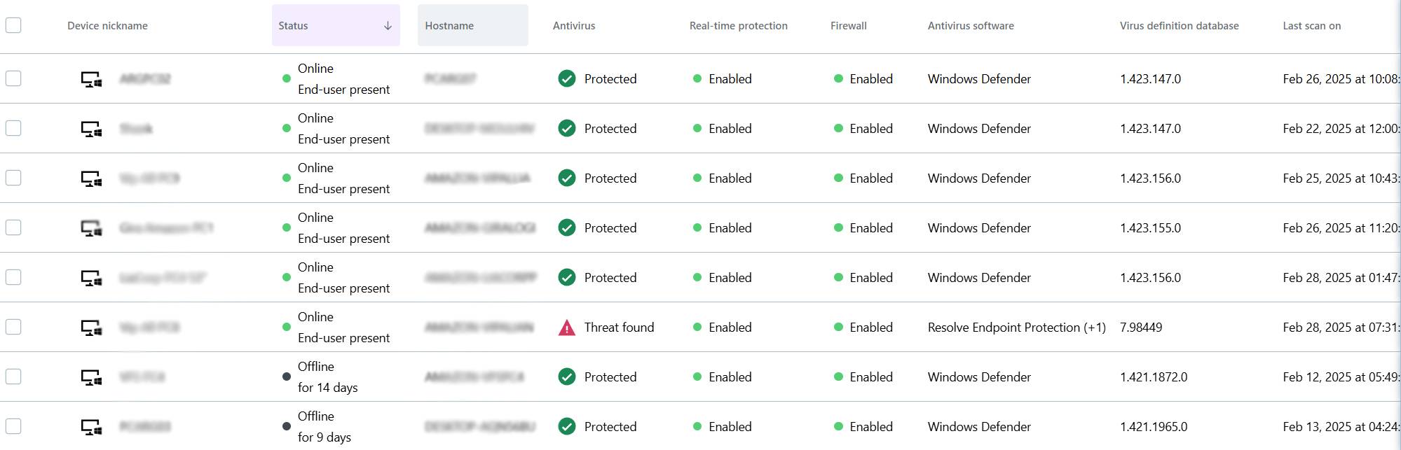Viewport: 1401px width, 450px height.
Task: Click the gray Offline indicator for 14 days
Action: [x=287, y=377]
